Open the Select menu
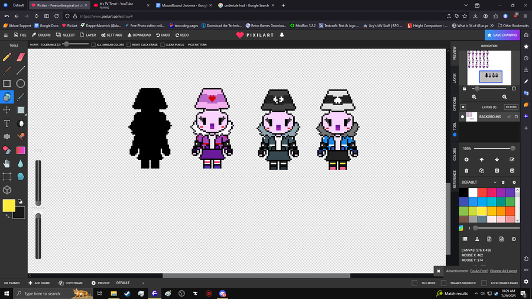This screenshot has height=299, width=532. point(66,35)
